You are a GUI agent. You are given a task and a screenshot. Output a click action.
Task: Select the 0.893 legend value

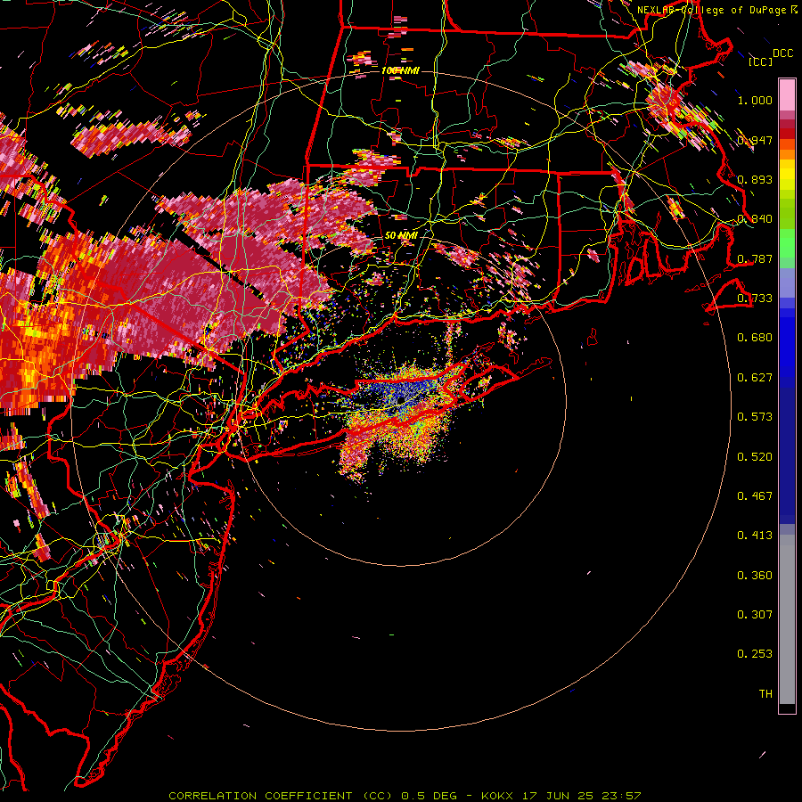coord(755,179)
